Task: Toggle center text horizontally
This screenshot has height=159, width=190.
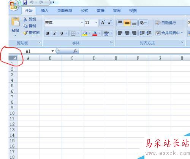Action: 127,33
